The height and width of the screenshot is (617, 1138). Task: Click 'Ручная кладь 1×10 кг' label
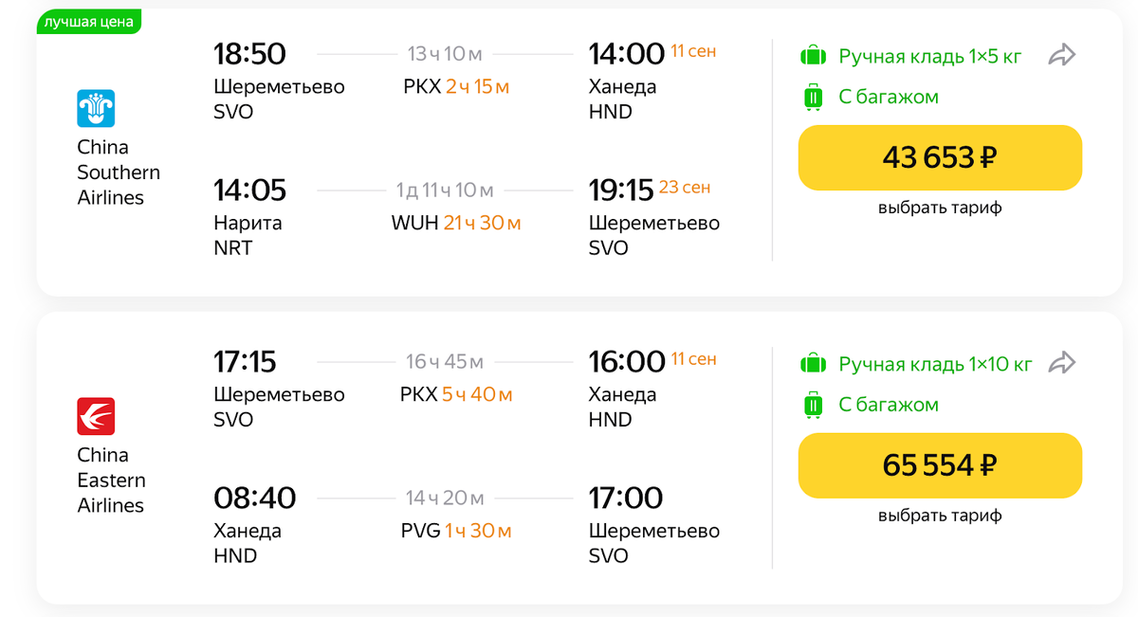pos(935,363)
